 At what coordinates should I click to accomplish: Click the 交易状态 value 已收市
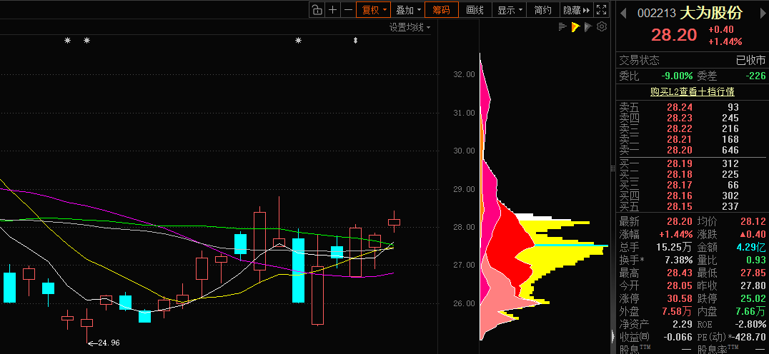[x=751, y=60]
